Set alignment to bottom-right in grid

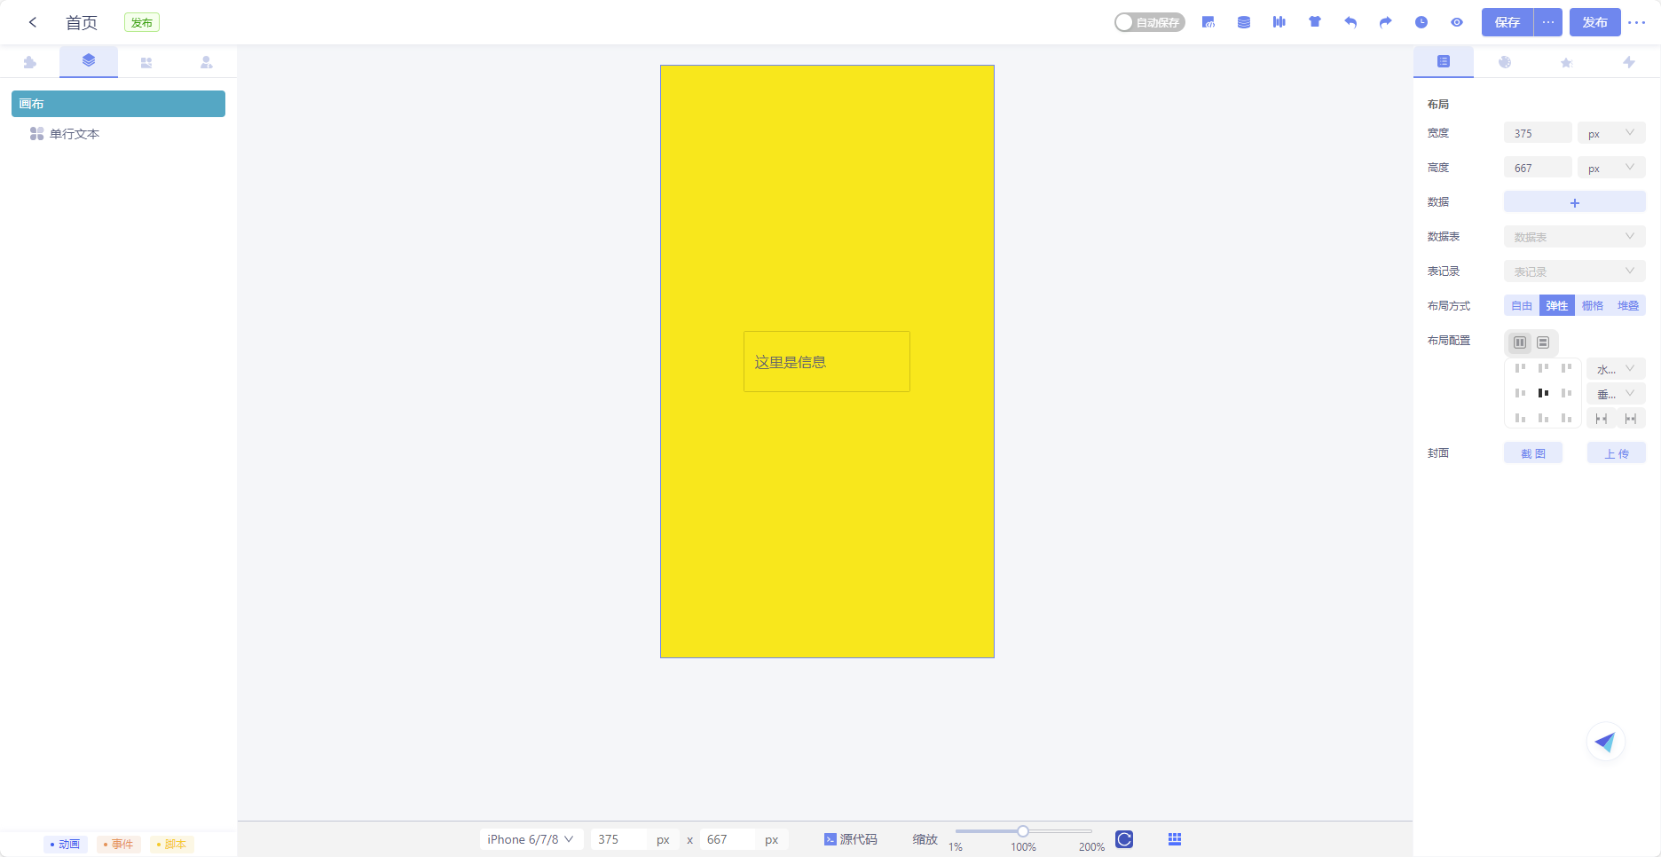(x=1566, y=418)
